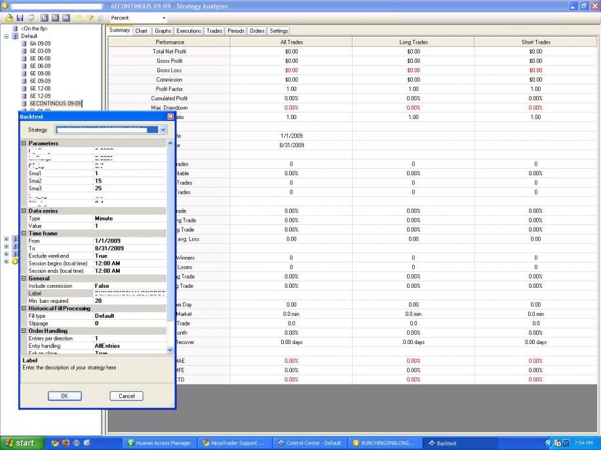Click the 6E 06-08 instrument icon
Screen dimensions: 601x450
pos(24,59)
